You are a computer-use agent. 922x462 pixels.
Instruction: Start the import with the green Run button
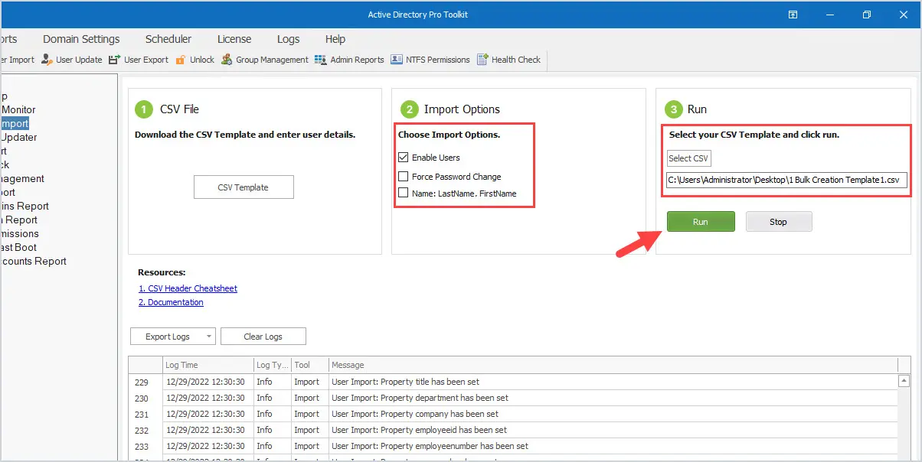[x=701, y=222]
